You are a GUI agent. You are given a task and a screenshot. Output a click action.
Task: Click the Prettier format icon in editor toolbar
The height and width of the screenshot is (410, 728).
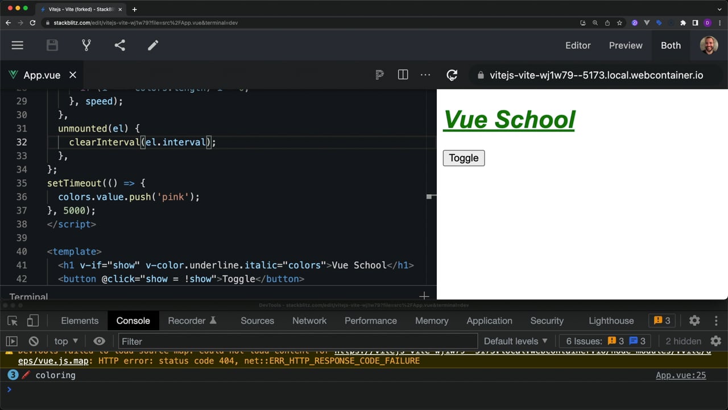[379, 75]
